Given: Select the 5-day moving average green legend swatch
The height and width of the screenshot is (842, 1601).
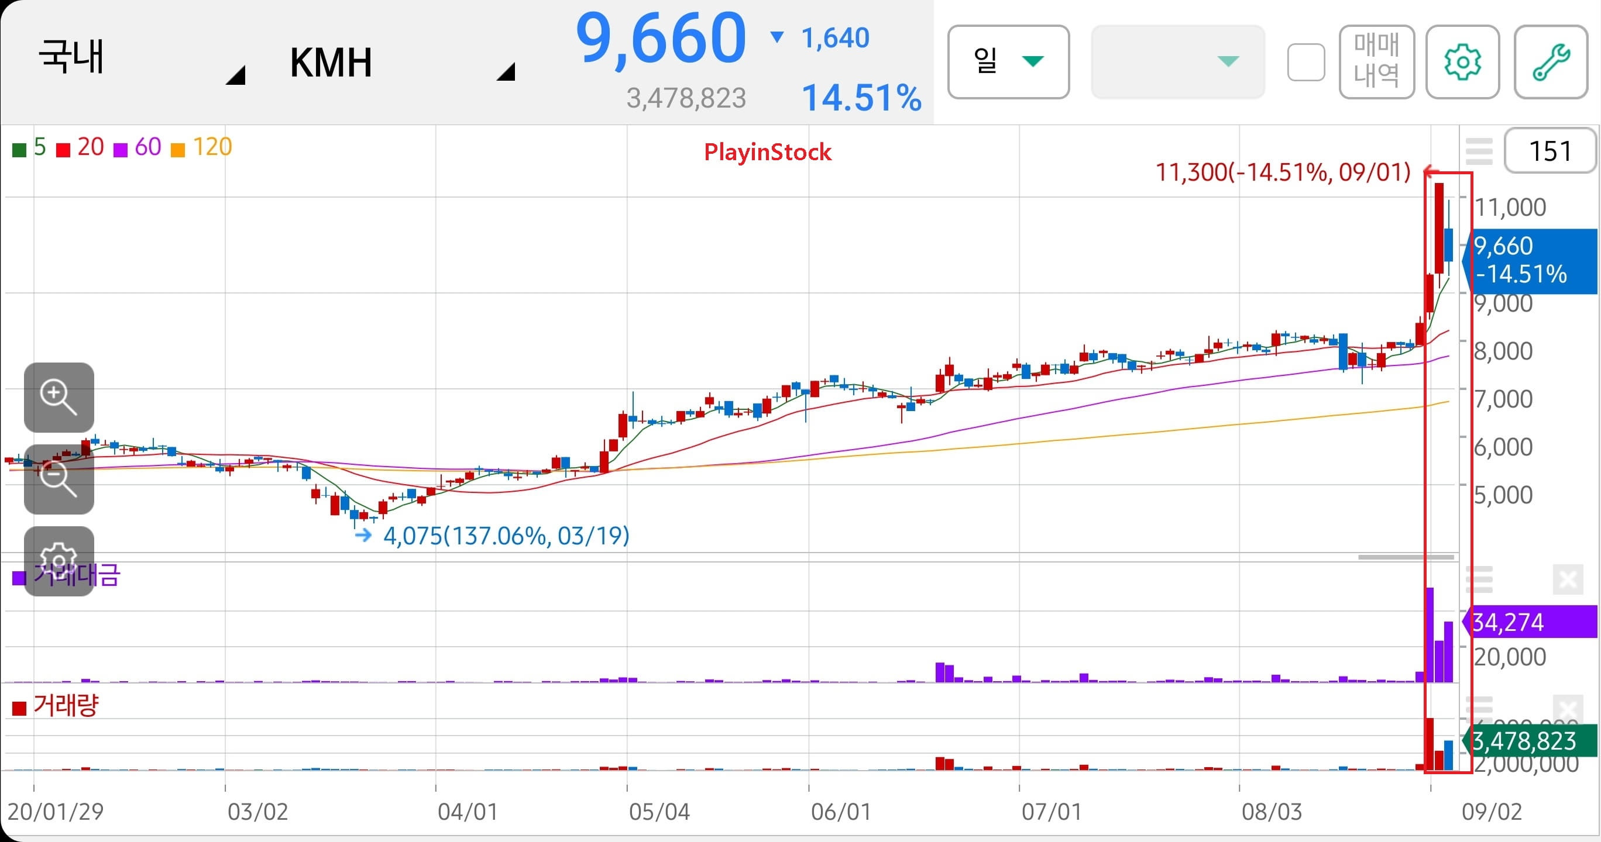Looking at the screenshot, I should click(19, 150).
